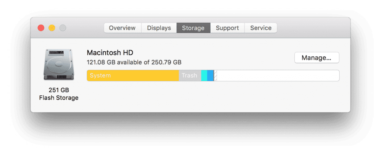Click the hatched purgeable storage segment
This screenshot has width=381, height=156.
coord(215,75)
